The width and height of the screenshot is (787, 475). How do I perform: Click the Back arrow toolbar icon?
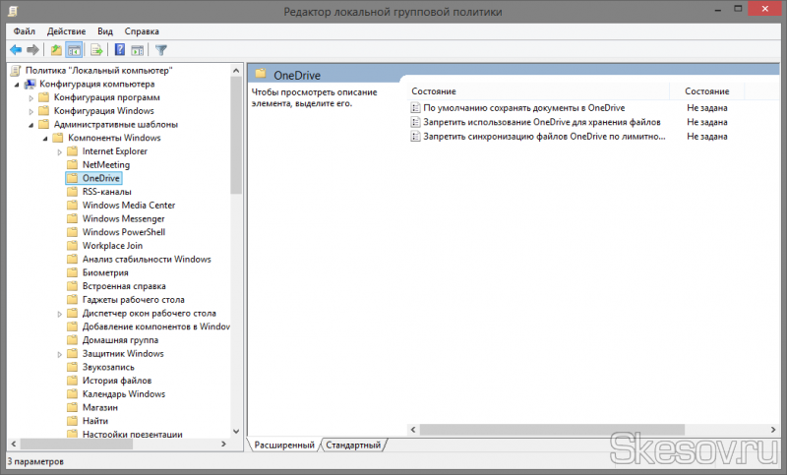tap(16, 49)
